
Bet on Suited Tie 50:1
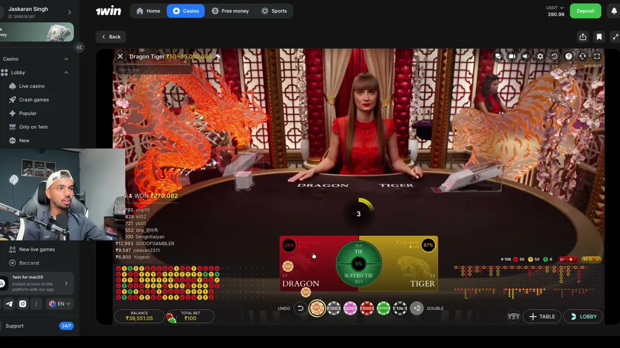(x=358, y=277)
